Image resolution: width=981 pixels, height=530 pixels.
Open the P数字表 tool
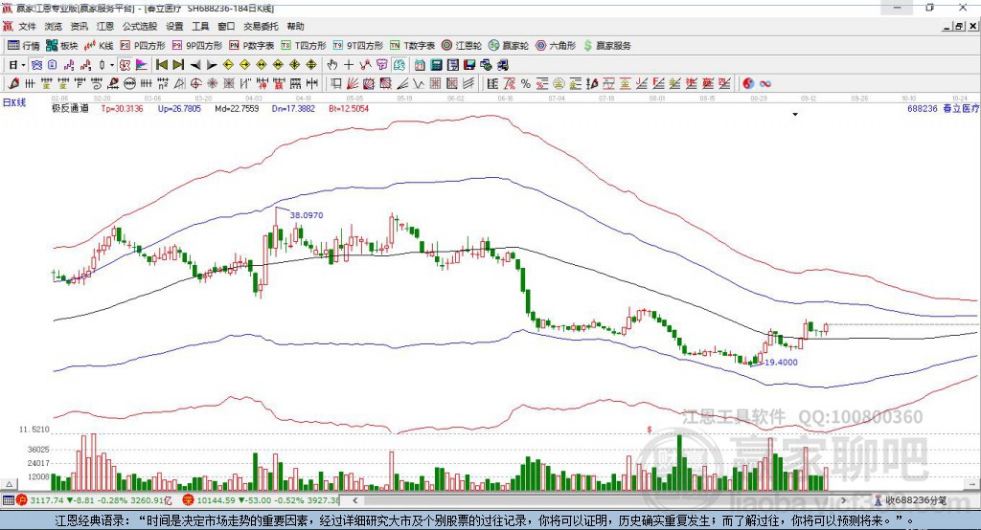point(252,46)
